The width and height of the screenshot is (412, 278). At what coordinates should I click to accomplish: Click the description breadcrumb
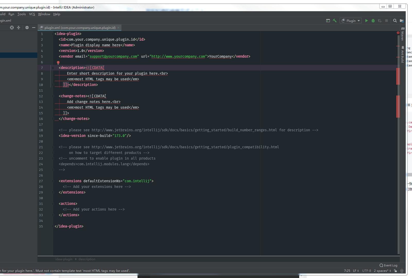click(87, 259)
